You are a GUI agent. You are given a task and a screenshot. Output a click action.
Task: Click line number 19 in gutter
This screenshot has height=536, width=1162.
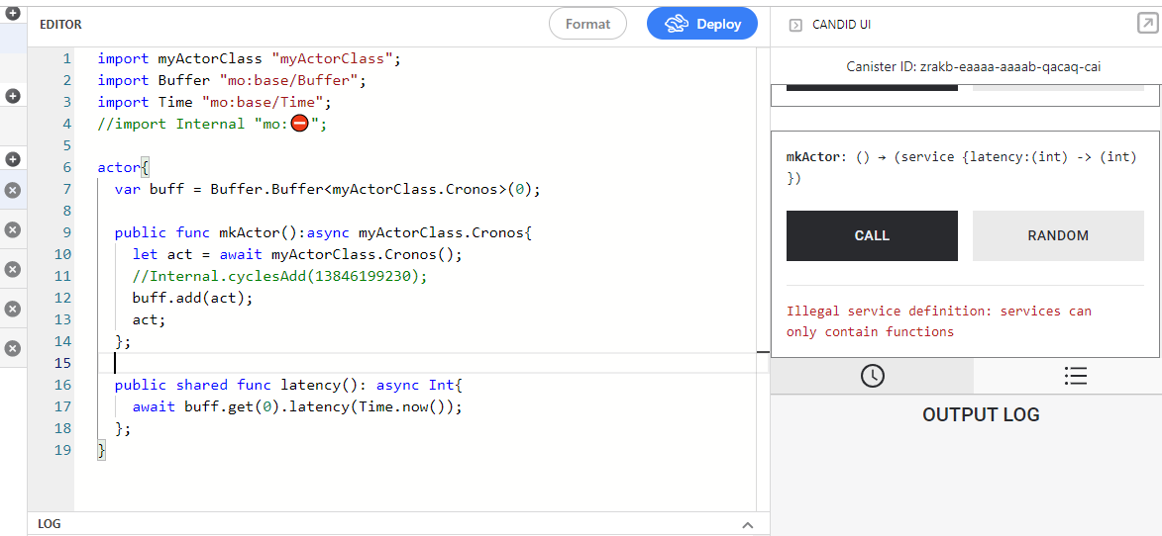63,450
